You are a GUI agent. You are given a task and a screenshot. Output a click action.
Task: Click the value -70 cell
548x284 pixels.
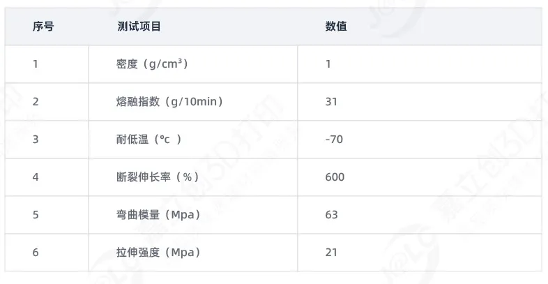point(334,140)
